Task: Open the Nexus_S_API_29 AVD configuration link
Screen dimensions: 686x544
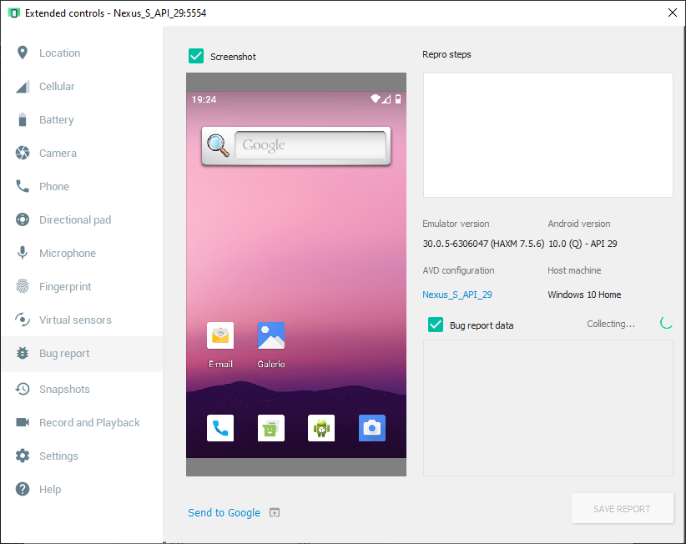Action: click(456, 295)
